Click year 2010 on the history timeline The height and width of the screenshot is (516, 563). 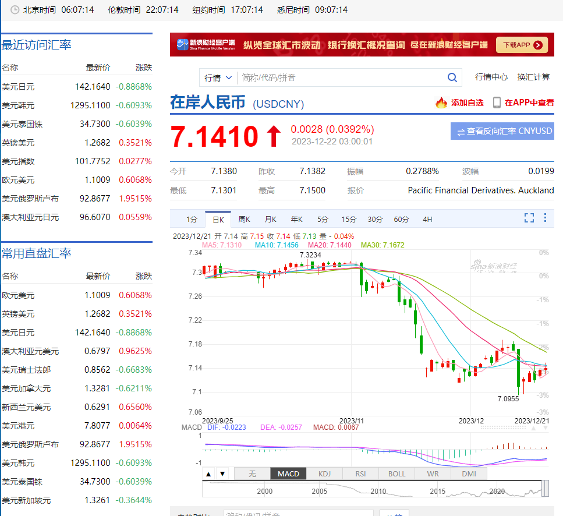click(378, 491)
